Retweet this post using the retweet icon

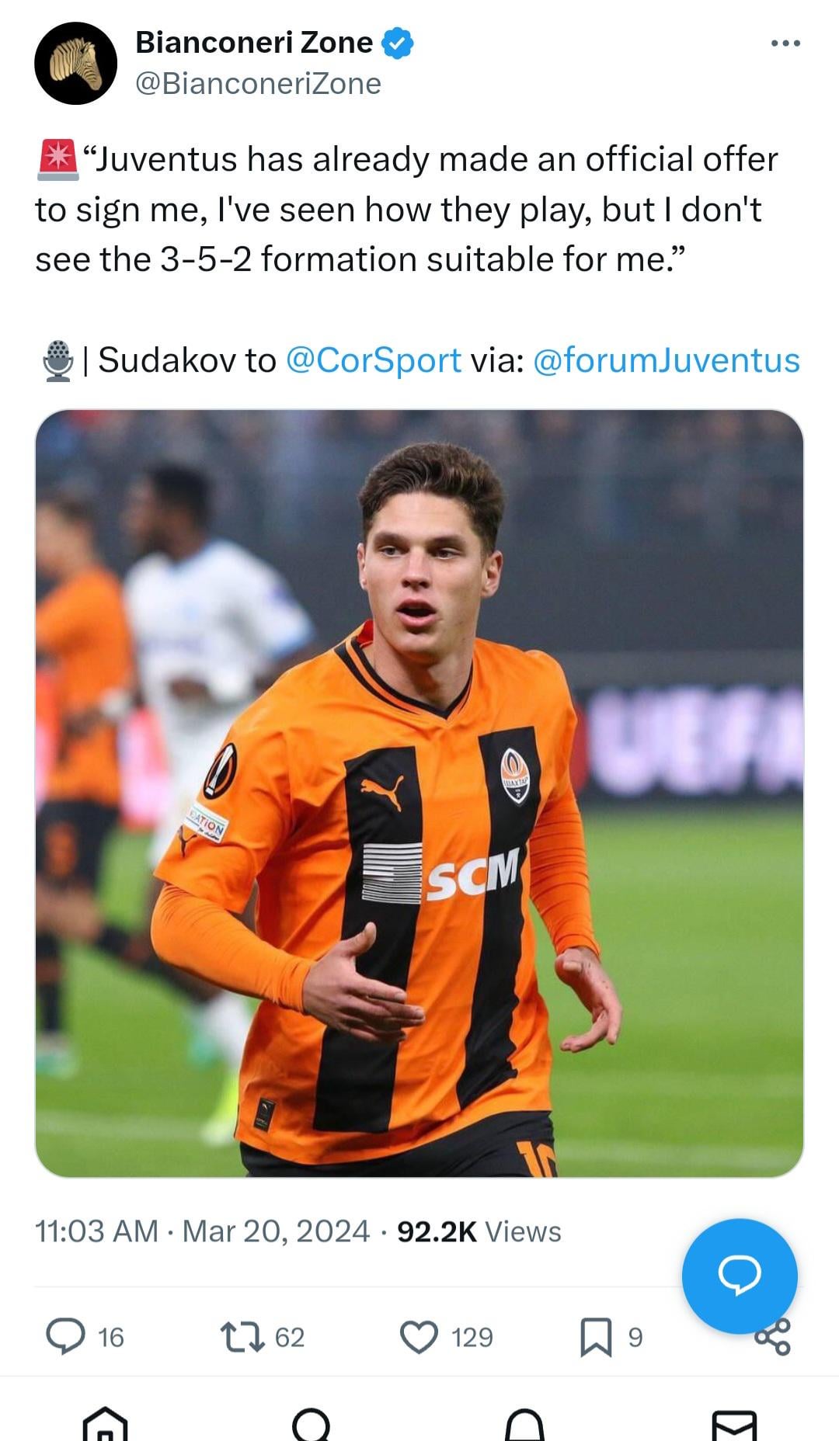[x=243, y=1337]
